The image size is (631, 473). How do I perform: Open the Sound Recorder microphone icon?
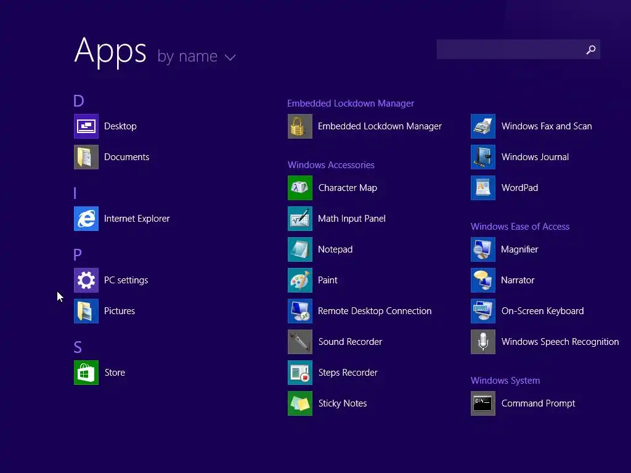pos(300,342)
